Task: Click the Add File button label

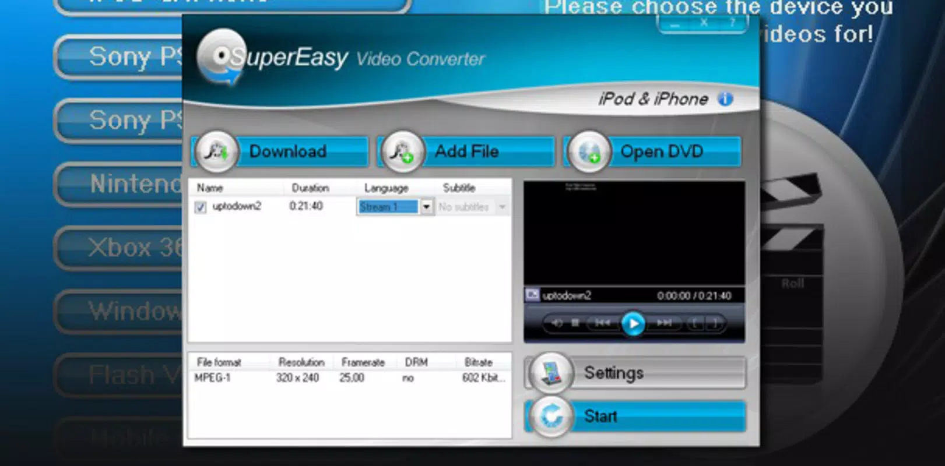Action: [x=467, y=151]
